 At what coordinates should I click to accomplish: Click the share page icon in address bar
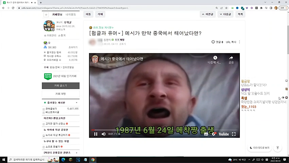click(221, 8)
